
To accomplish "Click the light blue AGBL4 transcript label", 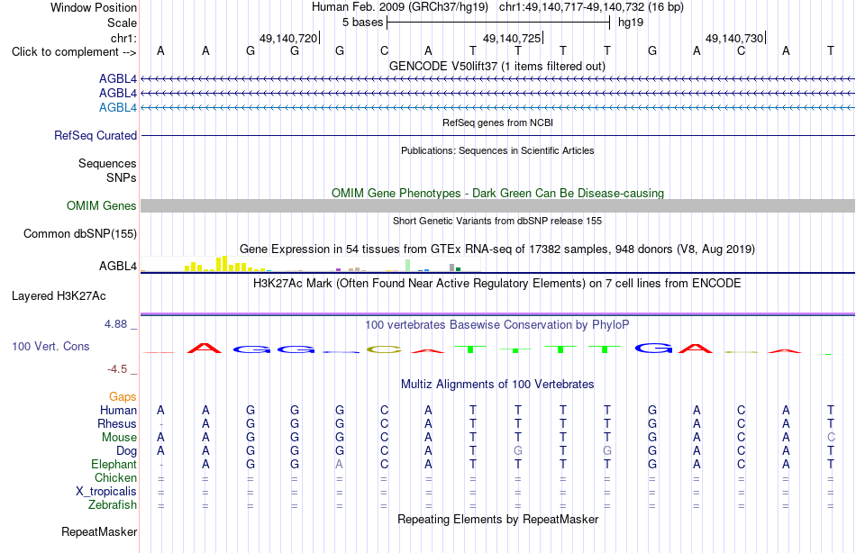I will pyautogui.click(x=118, y=107).
